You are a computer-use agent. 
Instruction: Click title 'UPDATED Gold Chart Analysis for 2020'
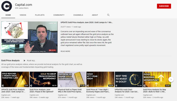[127, 91]
